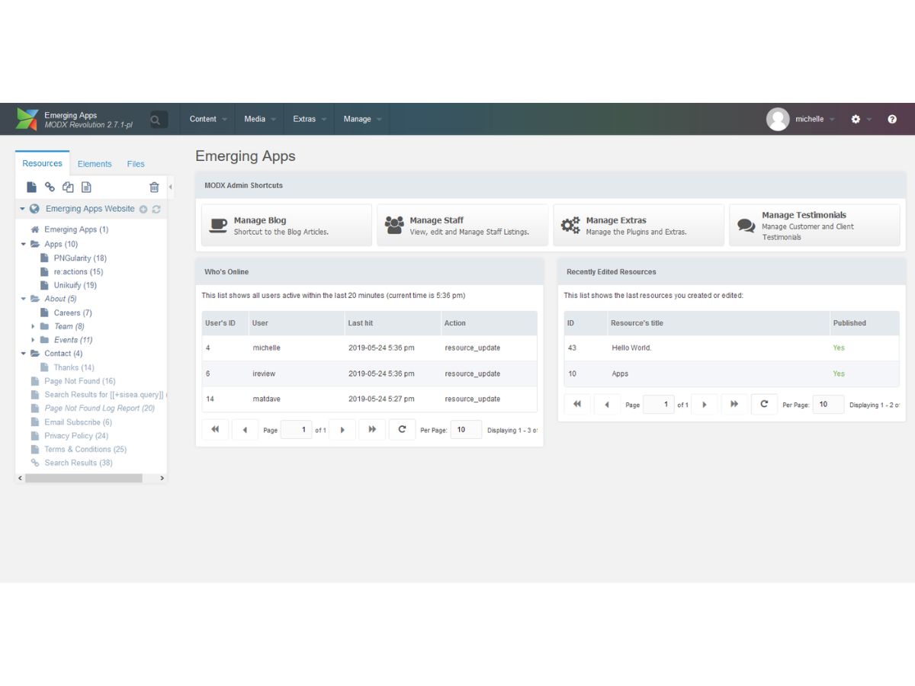Viewport: 915px width, 686px height.
Task: Switch to the Elements tab
Action: point(95,164)
